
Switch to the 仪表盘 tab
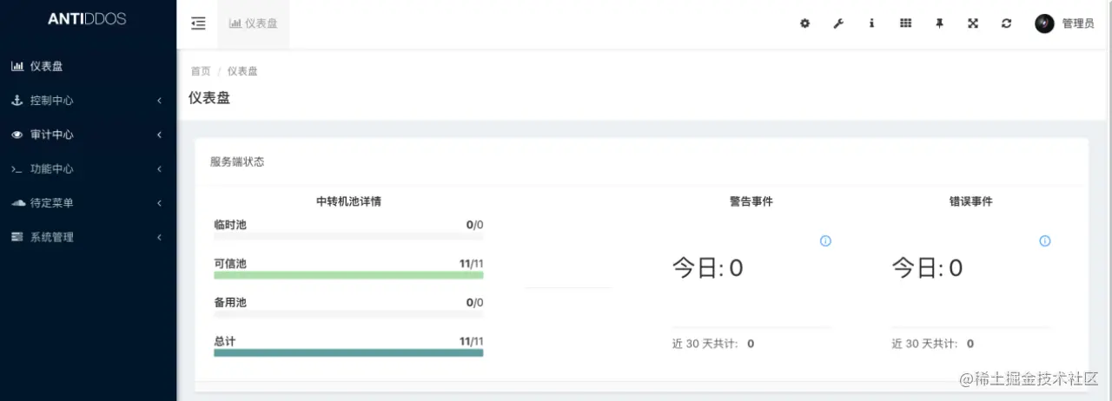(253, 24)
